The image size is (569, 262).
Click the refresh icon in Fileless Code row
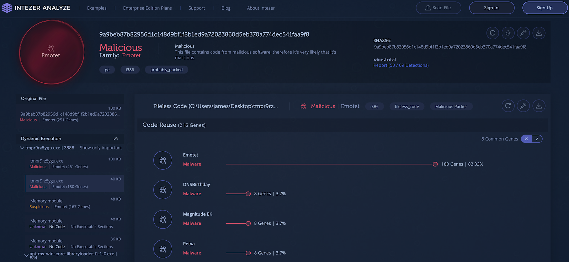[x=508, y=106]
